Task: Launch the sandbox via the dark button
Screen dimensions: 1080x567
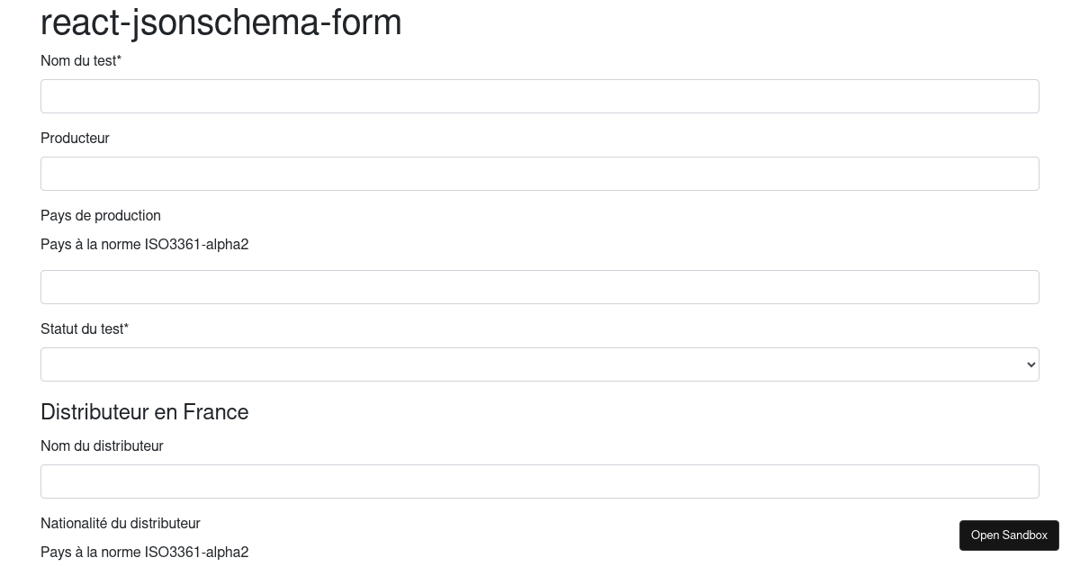Action: tap(1009, 535)
